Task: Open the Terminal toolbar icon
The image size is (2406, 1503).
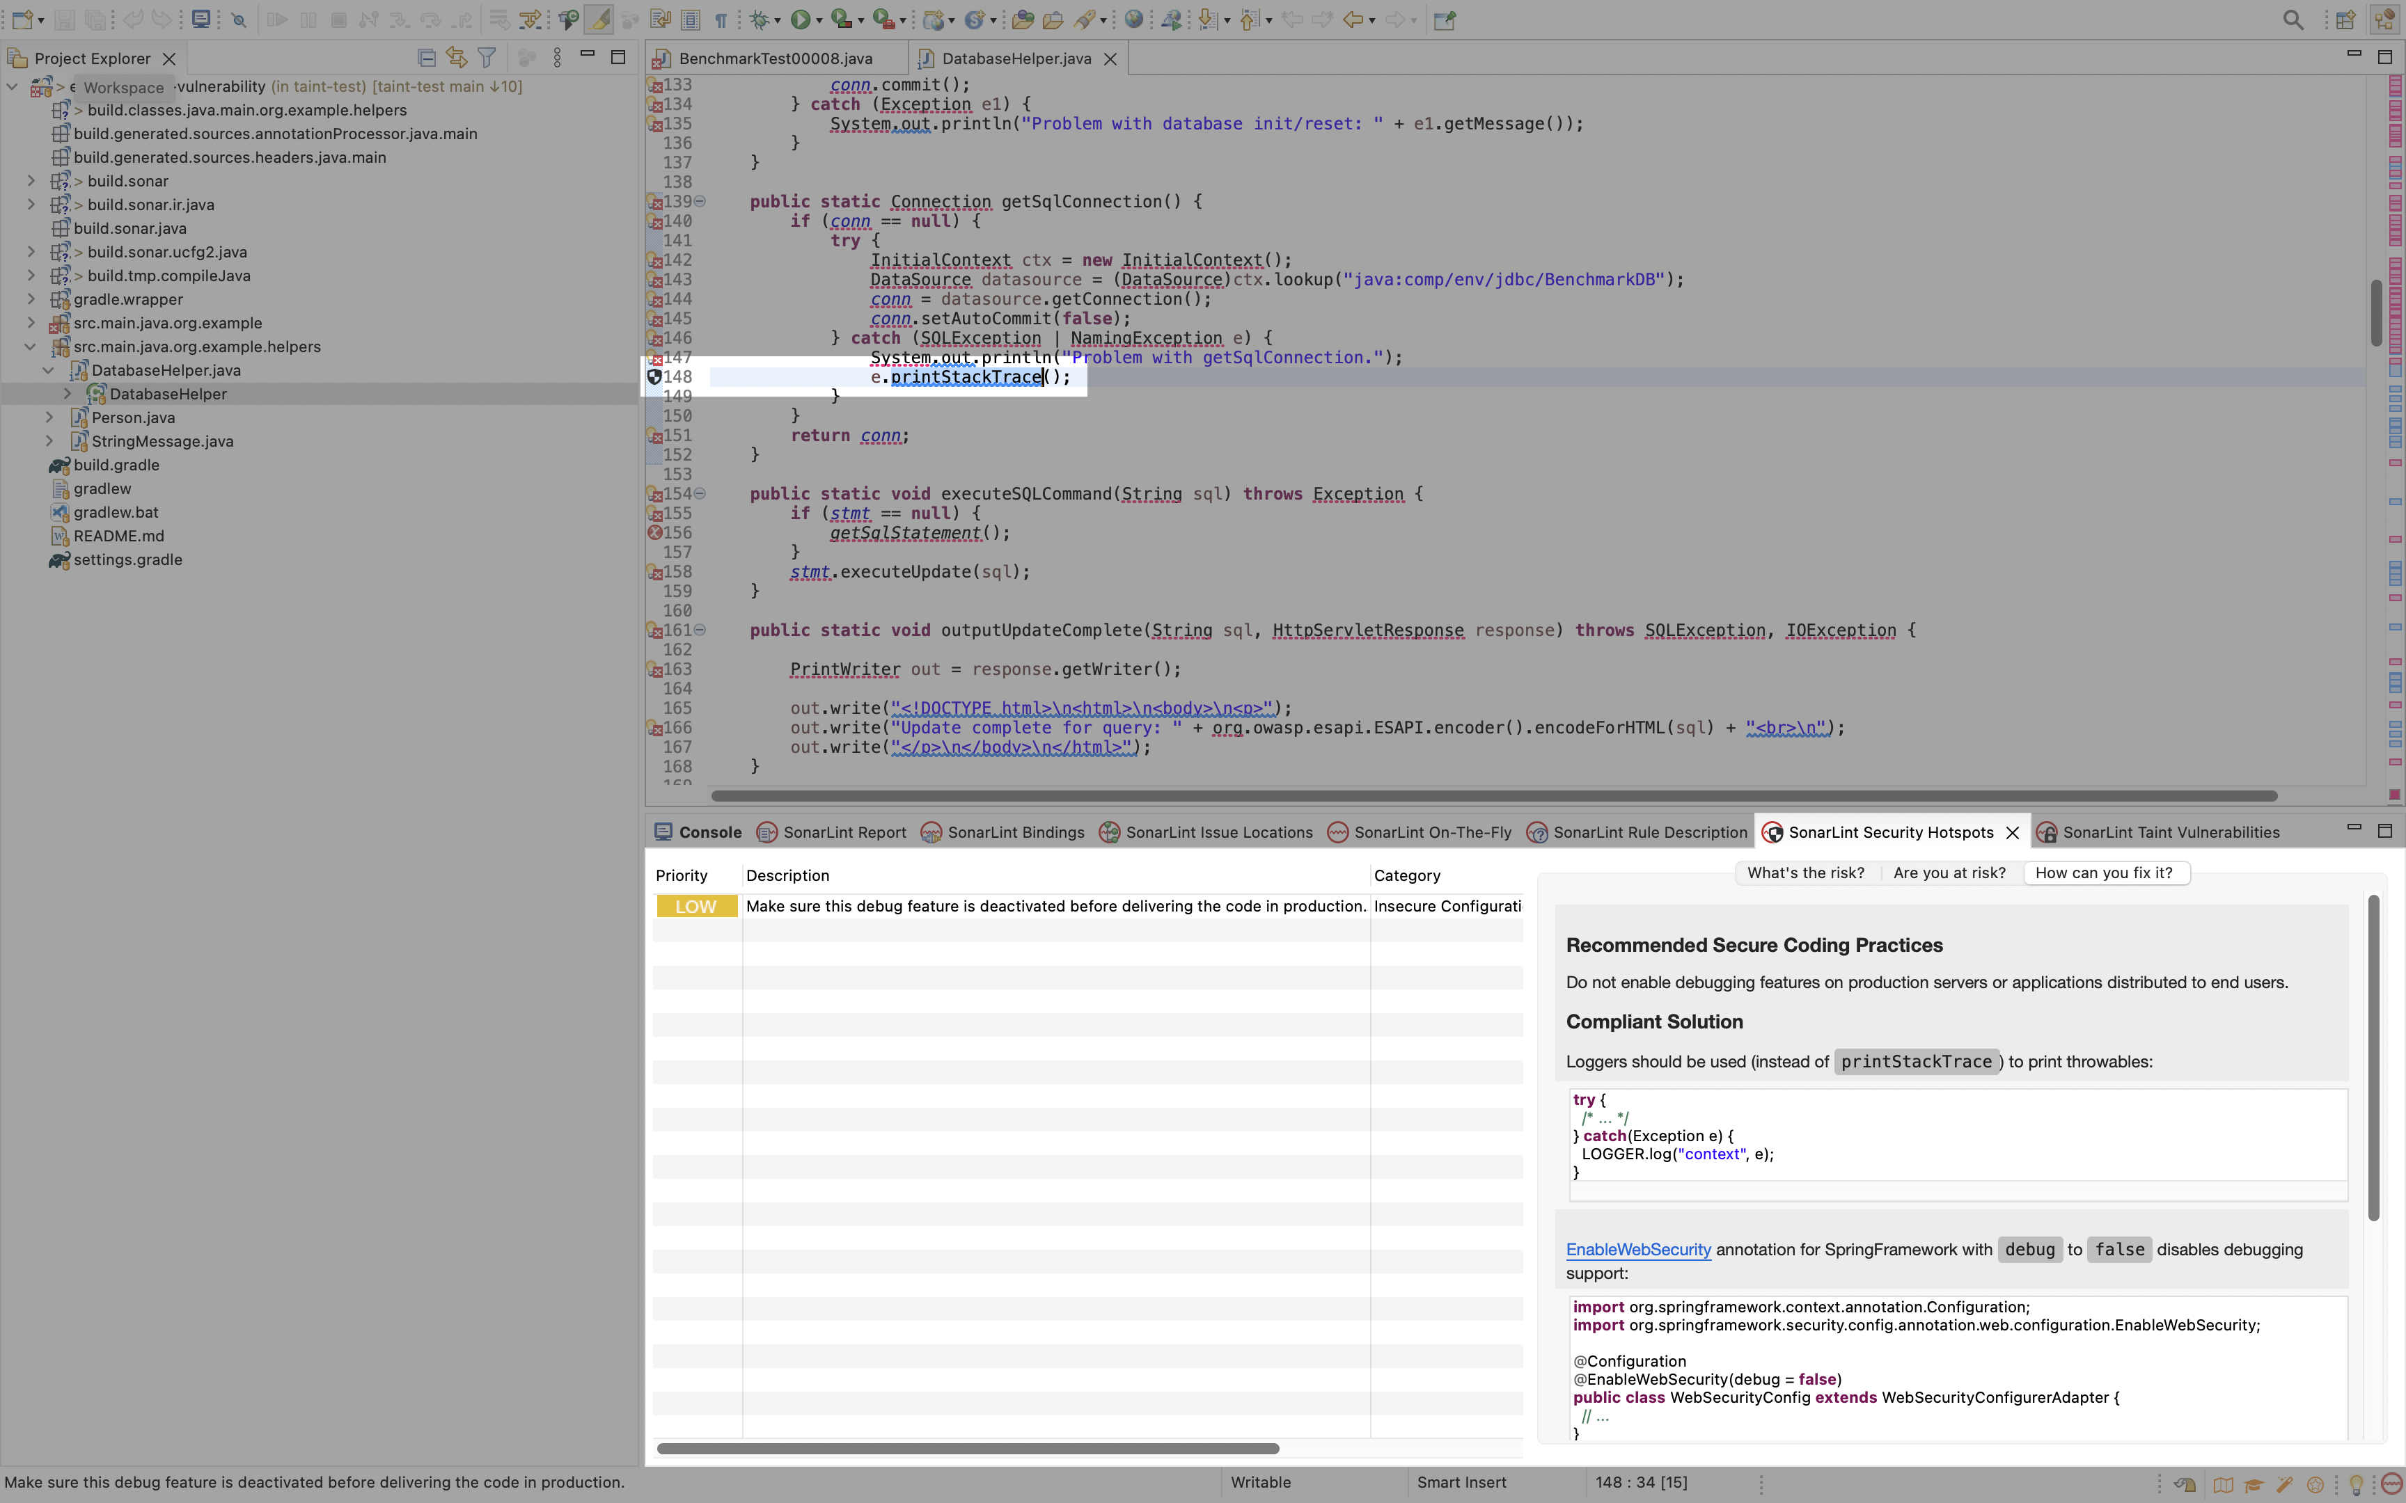Action: 200,20
